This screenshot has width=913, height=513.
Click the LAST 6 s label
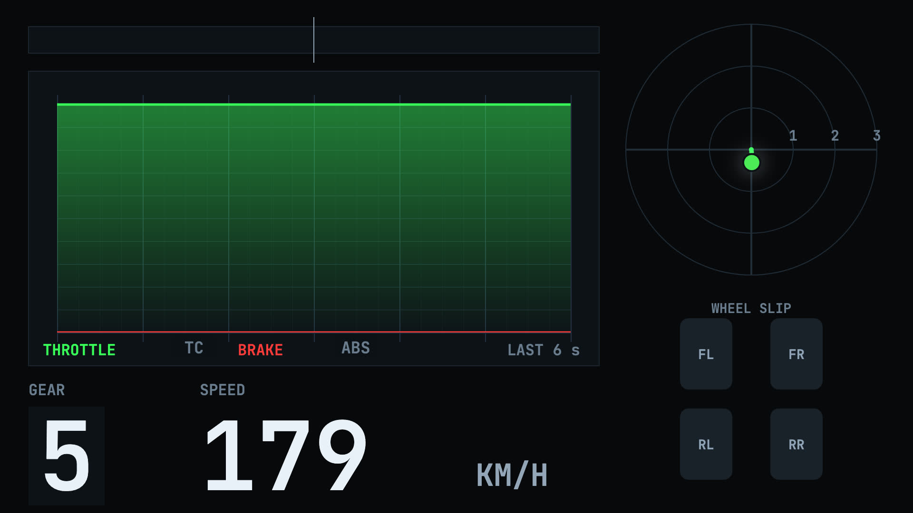pos(544,350)
